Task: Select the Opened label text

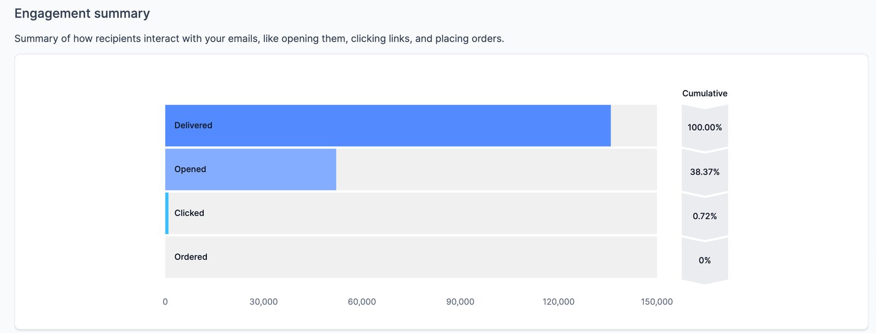Action: pyautogui.click(x=190, y=169)
